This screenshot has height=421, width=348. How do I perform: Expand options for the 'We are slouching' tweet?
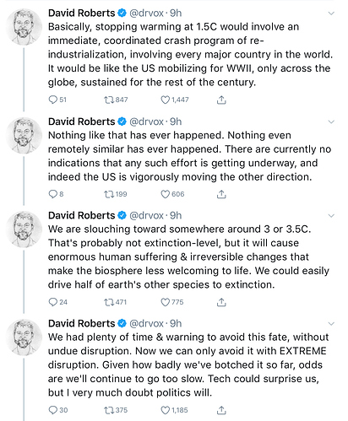(x=331, y=216)
